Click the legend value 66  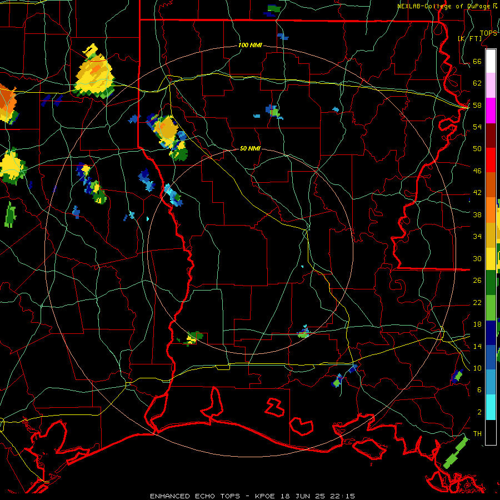coord(477,62)
